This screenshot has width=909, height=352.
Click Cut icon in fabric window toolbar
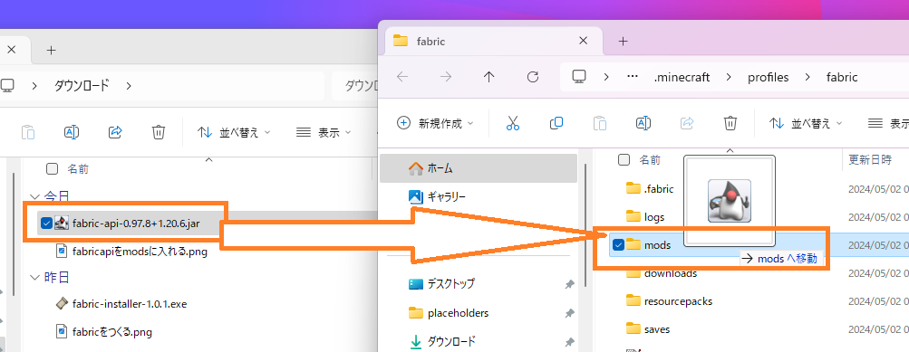tap(512, 123)
